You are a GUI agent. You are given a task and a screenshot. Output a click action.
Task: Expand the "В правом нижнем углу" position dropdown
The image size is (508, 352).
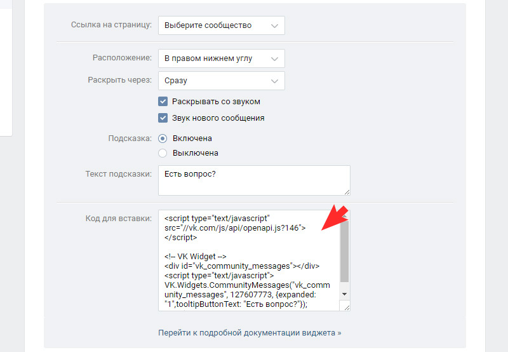pyautogui.click(x=221, y=58)
